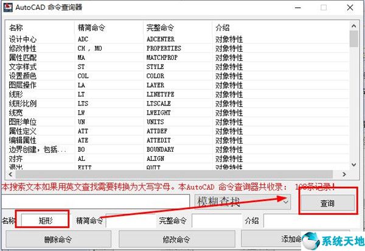Click the ATTEDIT full command cell
The width and height of the screenshot is (365, 251).
(x=159, y=140)
